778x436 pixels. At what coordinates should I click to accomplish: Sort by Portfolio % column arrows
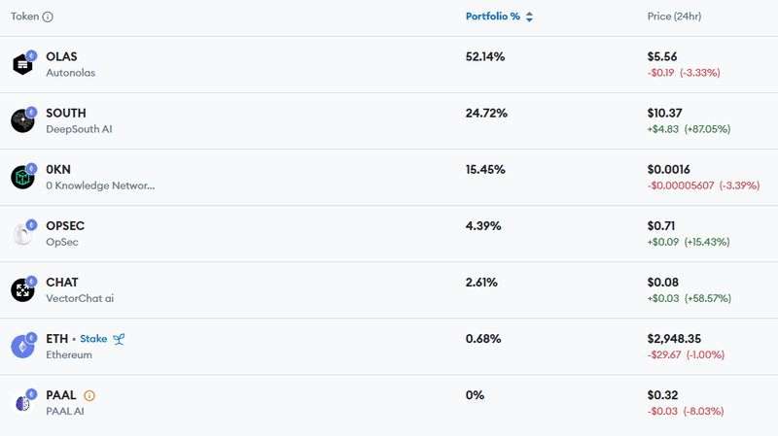[x=529, y=17]
